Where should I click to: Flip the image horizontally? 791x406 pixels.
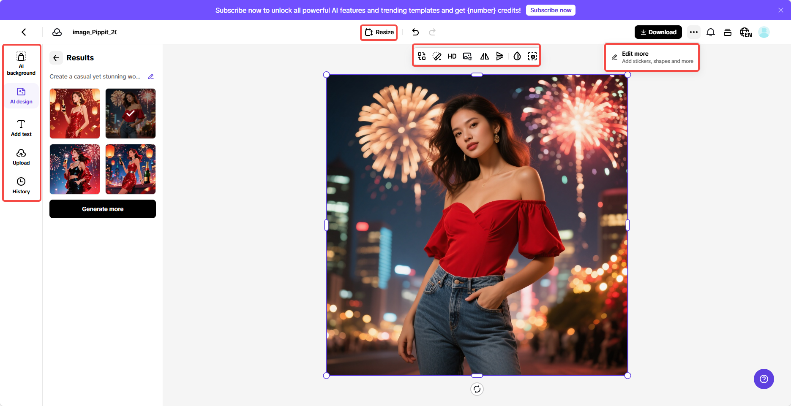(484, 56)
